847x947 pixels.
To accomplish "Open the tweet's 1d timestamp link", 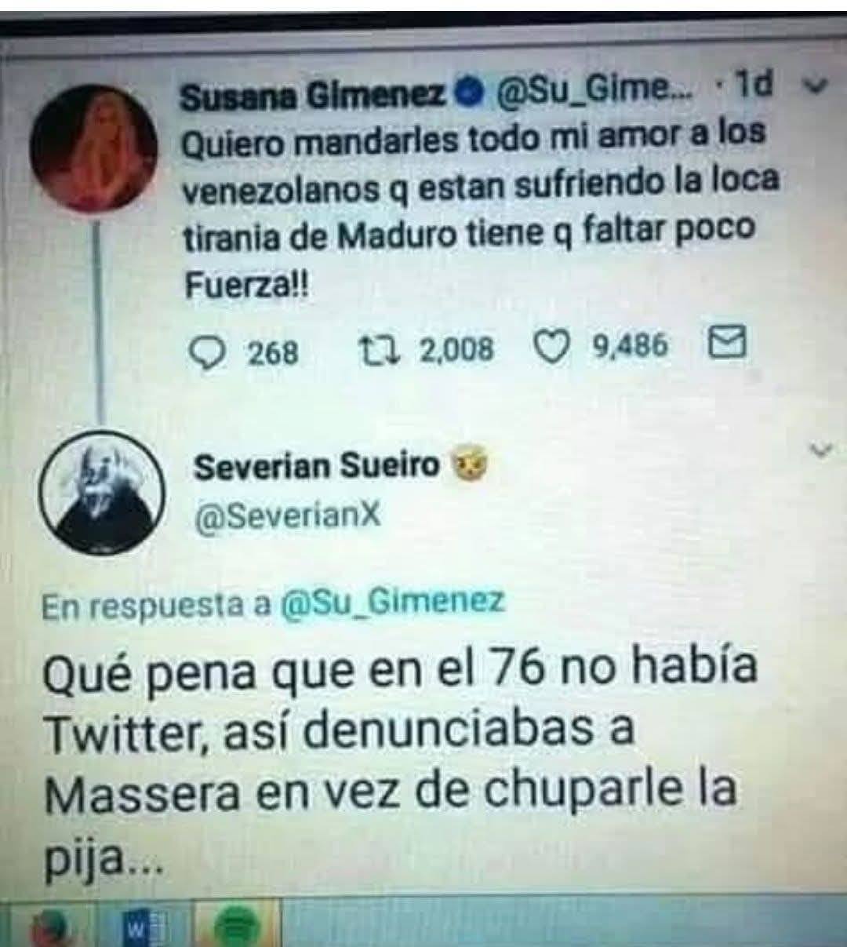I will 754,85.
